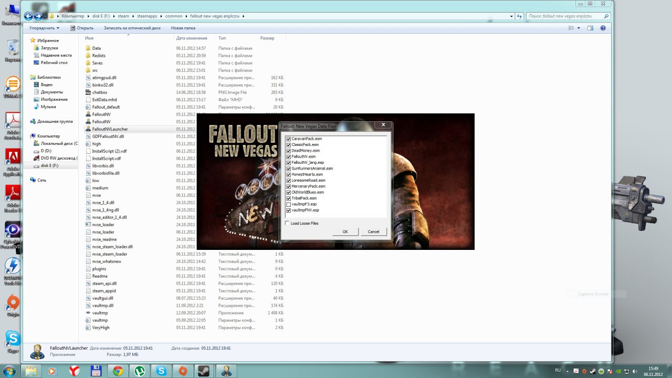Select atimgpud.dll file icon

pos(88,78)
